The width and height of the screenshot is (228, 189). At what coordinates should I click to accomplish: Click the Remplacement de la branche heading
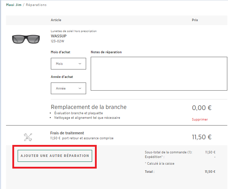point(89,107)
